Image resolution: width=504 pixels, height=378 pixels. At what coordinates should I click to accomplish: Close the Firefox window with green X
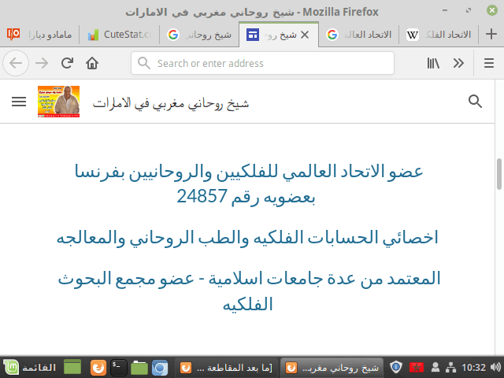tap(491, 10)
